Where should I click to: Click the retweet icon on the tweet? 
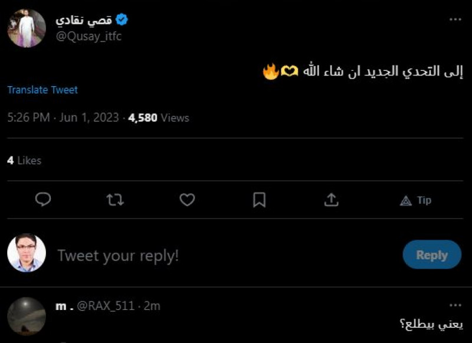coord(114,200)
